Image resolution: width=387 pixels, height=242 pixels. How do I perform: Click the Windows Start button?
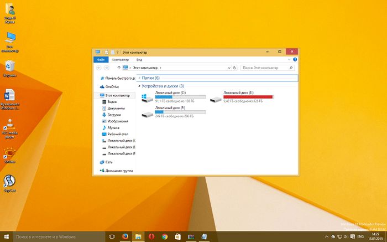pos(6,236)
